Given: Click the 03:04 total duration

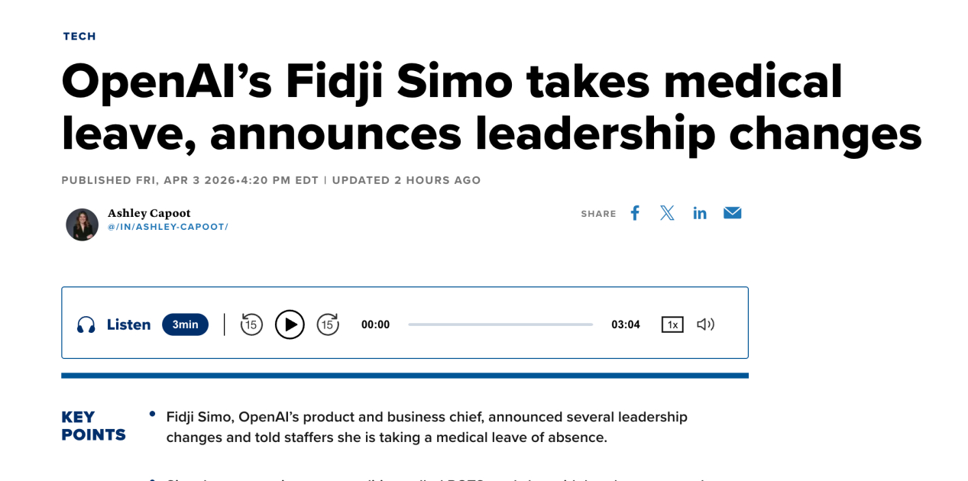Looking at the screenshot, I should point(625,324).
